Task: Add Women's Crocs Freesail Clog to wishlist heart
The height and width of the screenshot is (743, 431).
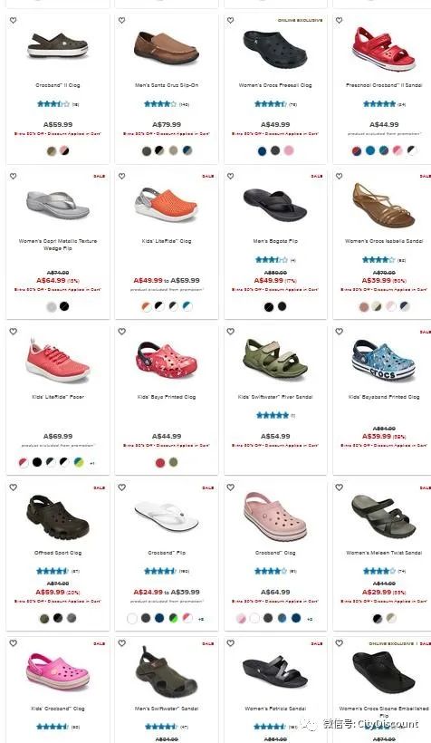Action: (x=230, y=20)
